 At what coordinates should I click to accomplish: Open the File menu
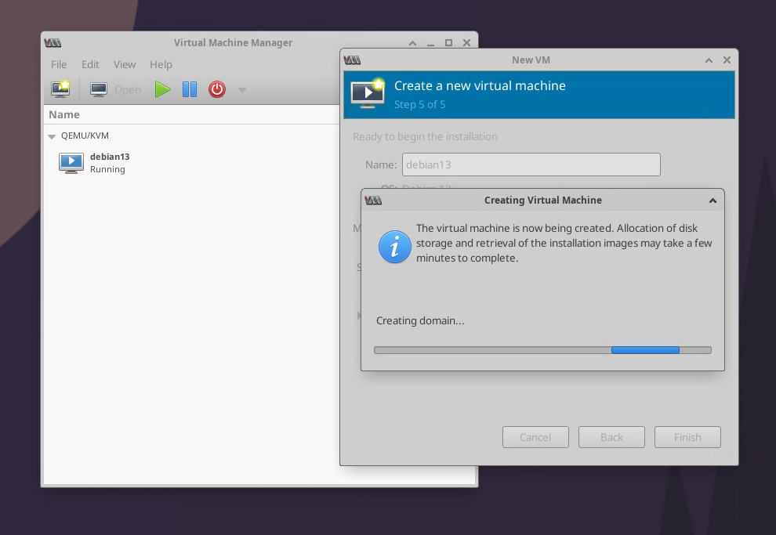59,64
